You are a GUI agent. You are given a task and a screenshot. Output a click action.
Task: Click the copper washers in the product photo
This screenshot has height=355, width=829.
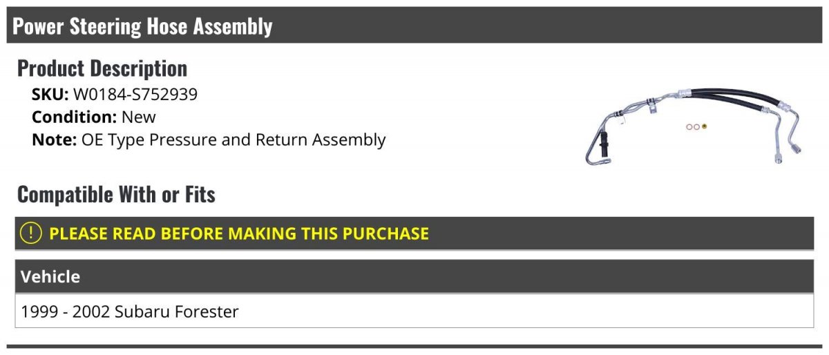692,126
